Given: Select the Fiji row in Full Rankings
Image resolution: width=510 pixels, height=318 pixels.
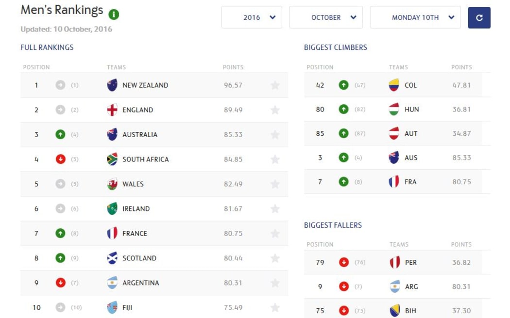Looking at the screenshot, I should pos(154,307).
